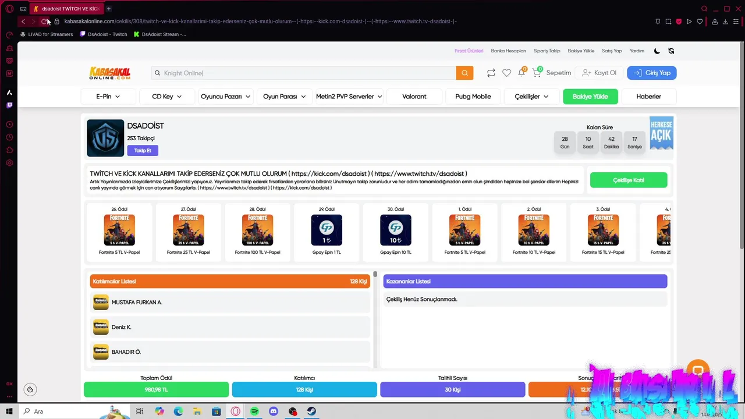Viewport: 745px width, 419px height.
Task: Open Microsoft Edge from the taskbar
Action: pyautogui.click(x=178, y=411)
